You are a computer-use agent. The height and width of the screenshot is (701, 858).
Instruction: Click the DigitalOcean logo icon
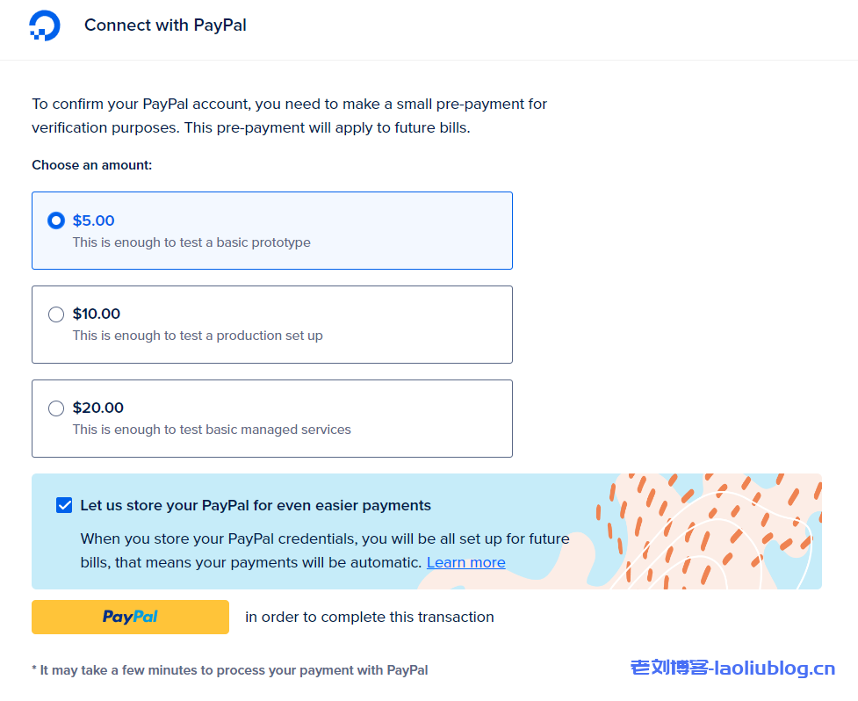(45, 26)
